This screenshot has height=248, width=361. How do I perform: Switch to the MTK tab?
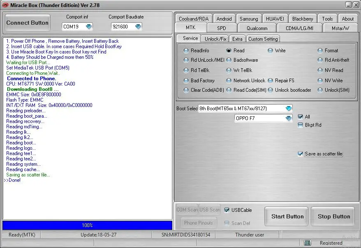191,28
